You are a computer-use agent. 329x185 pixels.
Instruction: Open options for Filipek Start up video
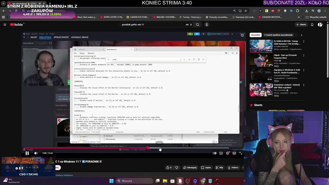pyautogui.click(x=304, y=55)
